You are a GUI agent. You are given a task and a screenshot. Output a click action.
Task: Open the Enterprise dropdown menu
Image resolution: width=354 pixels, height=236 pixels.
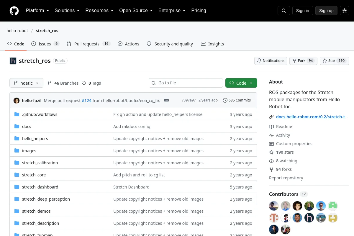click(x=172, y=11)
